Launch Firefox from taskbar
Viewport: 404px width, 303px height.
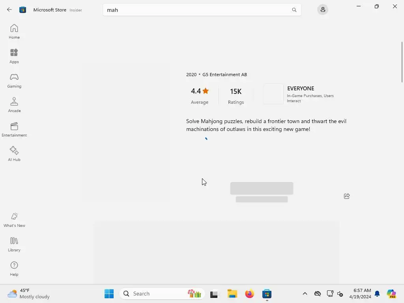tap(249, 294)
